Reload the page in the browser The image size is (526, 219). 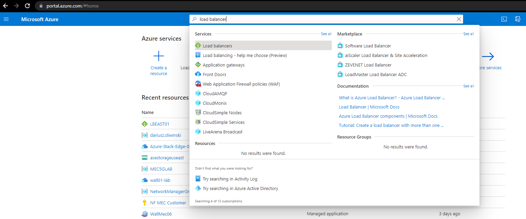pyautogui.click(x=27, y=6)
